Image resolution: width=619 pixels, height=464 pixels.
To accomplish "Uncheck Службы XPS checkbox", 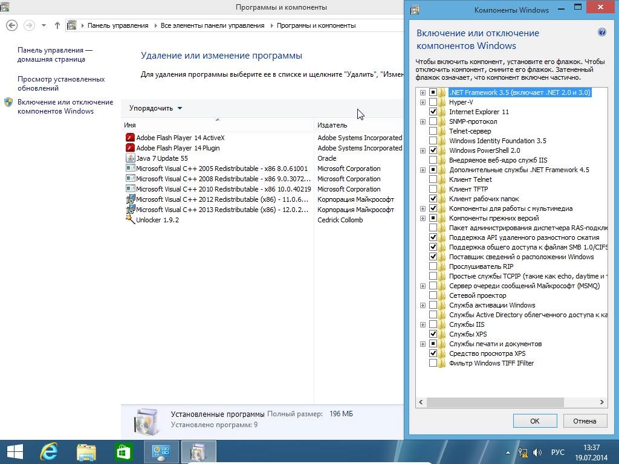I will (x=433, y=333).
